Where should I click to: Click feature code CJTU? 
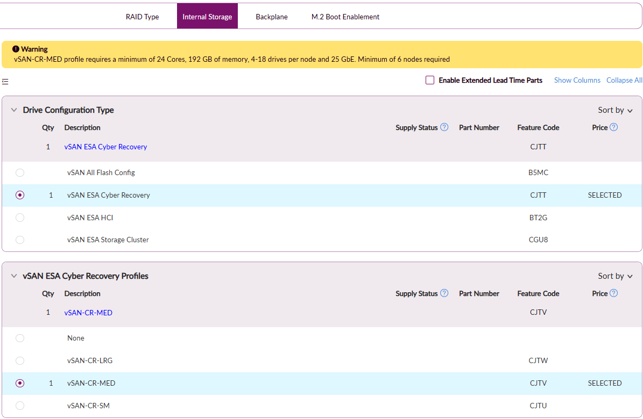tap(538, 406)
